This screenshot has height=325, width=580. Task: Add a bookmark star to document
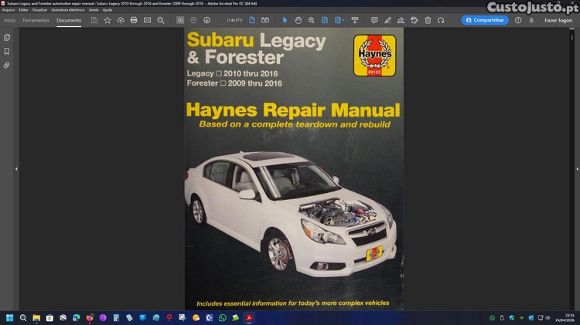click(x=107, y=20)
